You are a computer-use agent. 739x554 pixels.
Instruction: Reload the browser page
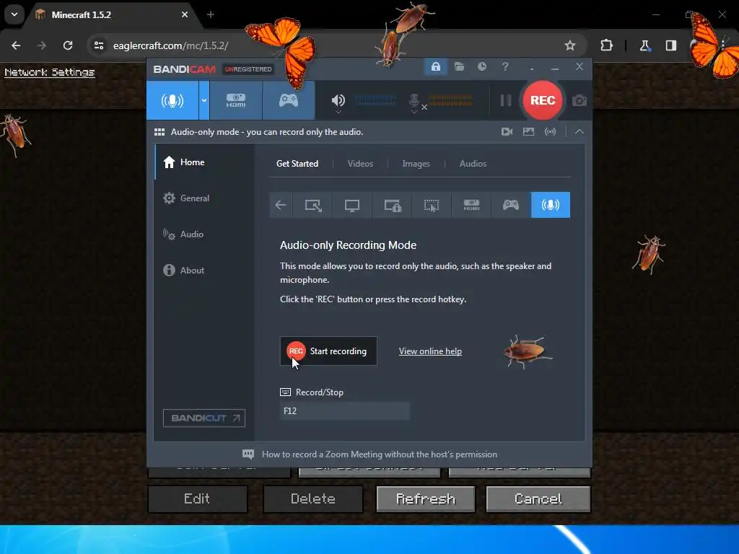point(68,45)
